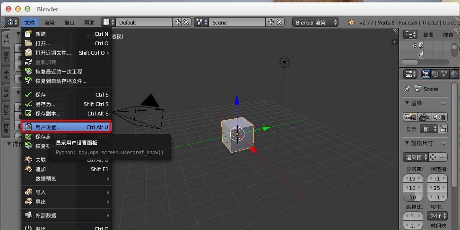Click the outliner horizontal scrollbar
The height and width of the screenshot is (230, 460).
click(x=409, y=62)
